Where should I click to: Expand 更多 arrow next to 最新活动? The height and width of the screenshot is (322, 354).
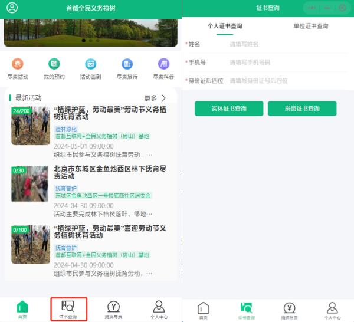click(163, 98)
